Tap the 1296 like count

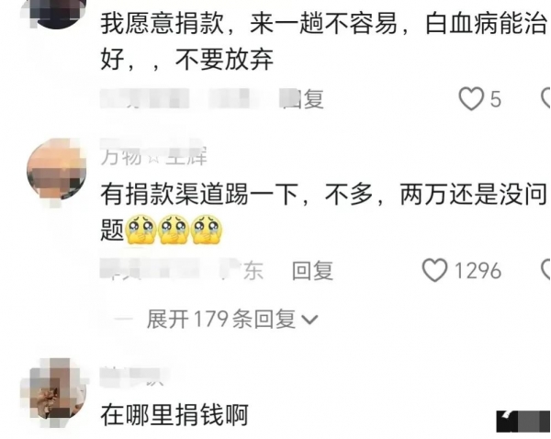pyautogui.click(x=478, y=270)
